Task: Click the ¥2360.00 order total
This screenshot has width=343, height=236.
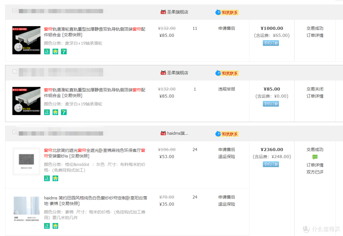Action: tap(272, 150)
